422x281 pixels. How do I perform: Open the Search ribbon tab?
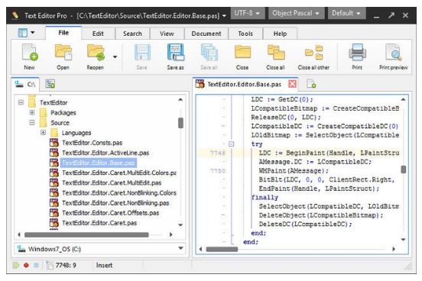point(132,34)
